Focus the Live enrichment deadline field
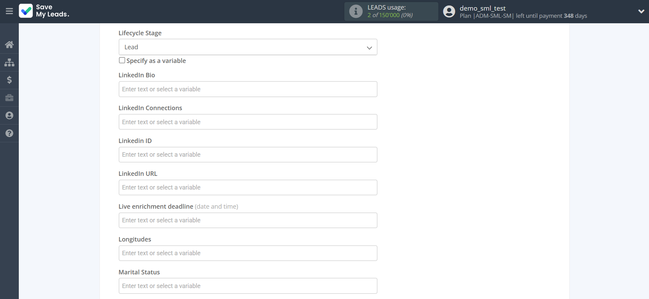This screenshot has width=649, height=299. tap(248, 220)
